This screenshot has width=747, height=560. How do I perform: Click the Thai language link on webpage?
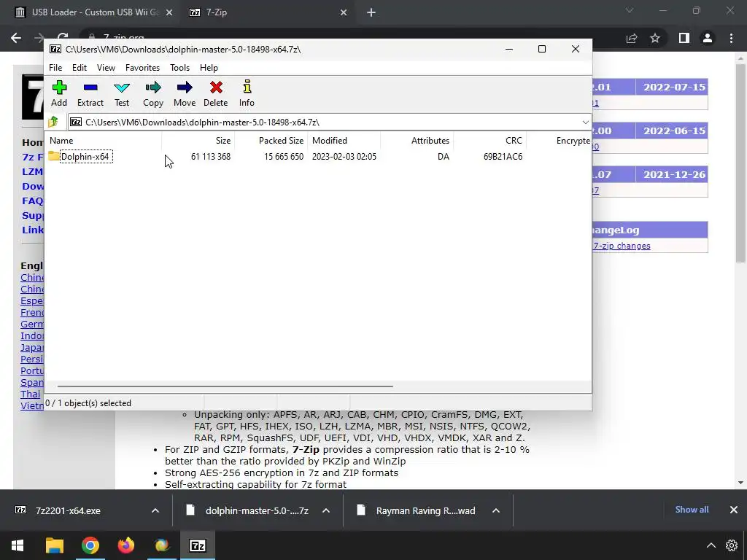tap(31, 394)
